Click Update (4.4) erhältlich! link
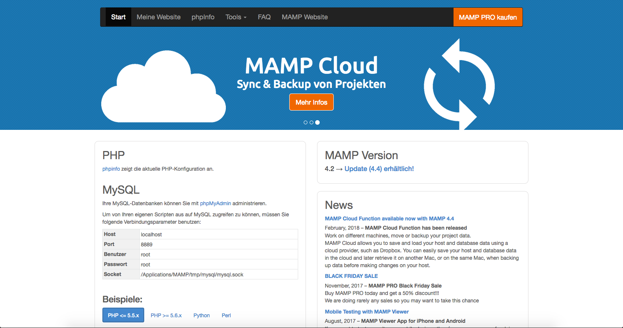623x328 pixels. 379,169
